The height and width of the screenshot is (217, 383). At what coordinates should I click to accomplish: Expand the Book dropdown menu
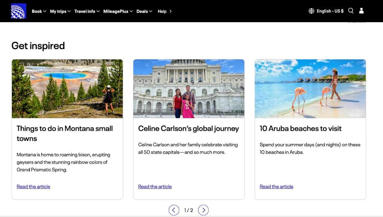tap(39, 11)
